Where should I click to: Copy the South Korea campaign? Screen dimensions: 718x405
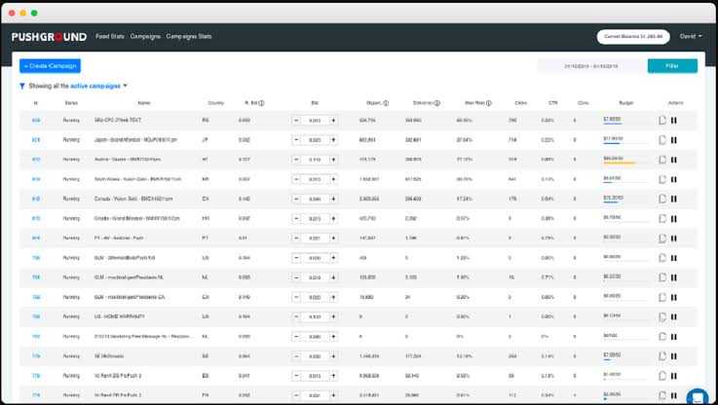(661, 179)
